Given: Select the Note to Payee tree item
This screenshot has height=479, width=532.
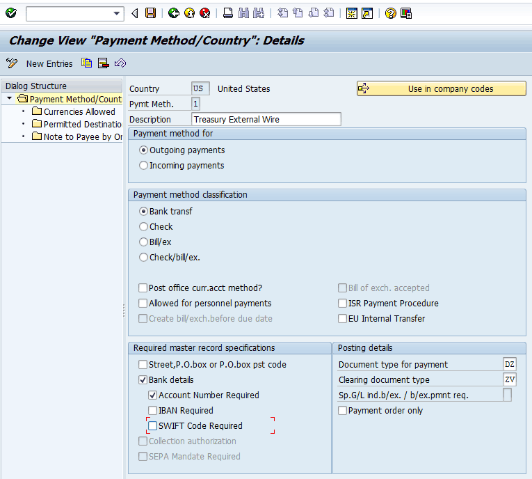Looking at the screenshot, I should (x=82, y=136).
